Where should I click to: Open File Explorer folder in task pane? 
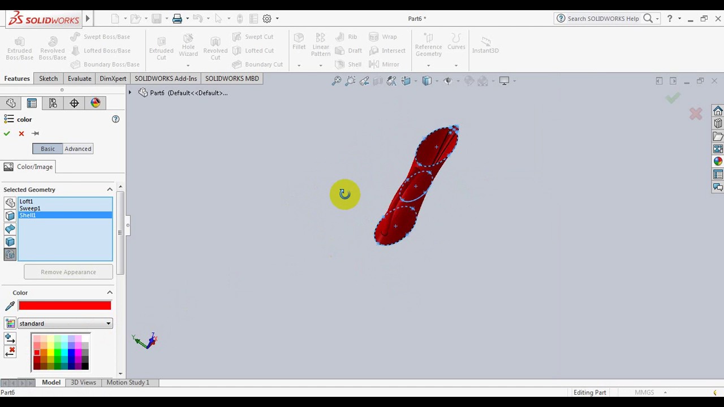pos(718,137)
